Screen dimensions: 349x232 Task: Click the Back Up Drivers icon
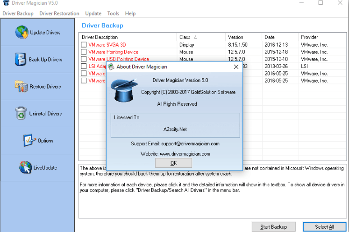click(20, 59)
